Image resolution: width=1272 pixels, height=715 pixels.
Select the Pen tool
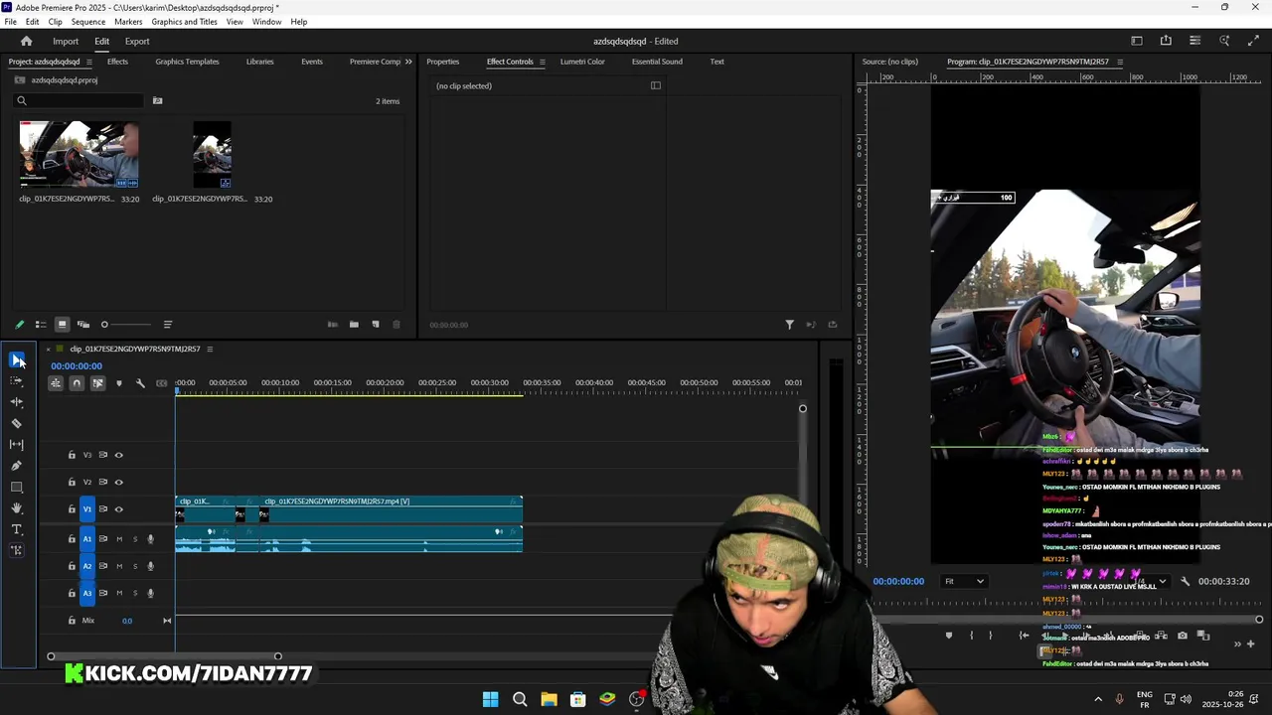[x=17, y=466]
